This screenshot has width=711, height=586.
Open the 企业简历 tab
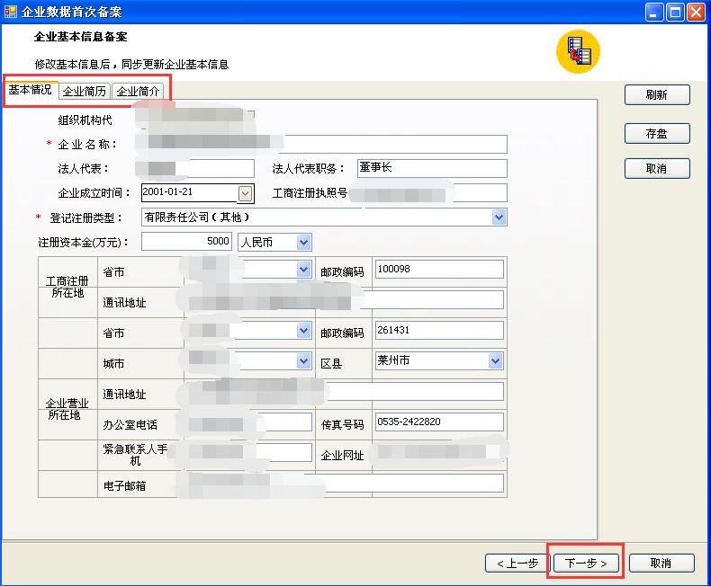[x=85, y=91]
